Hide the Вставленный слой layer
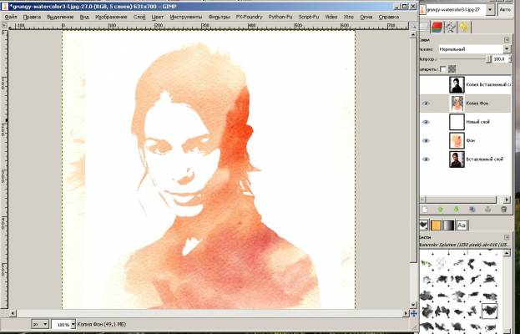The width and height of the screenshot is (520, 334). (426, 159)
